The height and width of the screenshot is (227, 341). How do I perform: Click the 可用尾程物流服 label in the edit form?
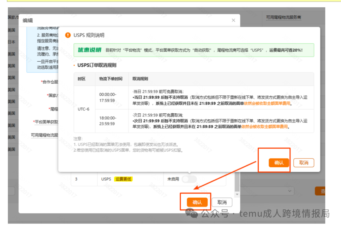tap(45, 135)
